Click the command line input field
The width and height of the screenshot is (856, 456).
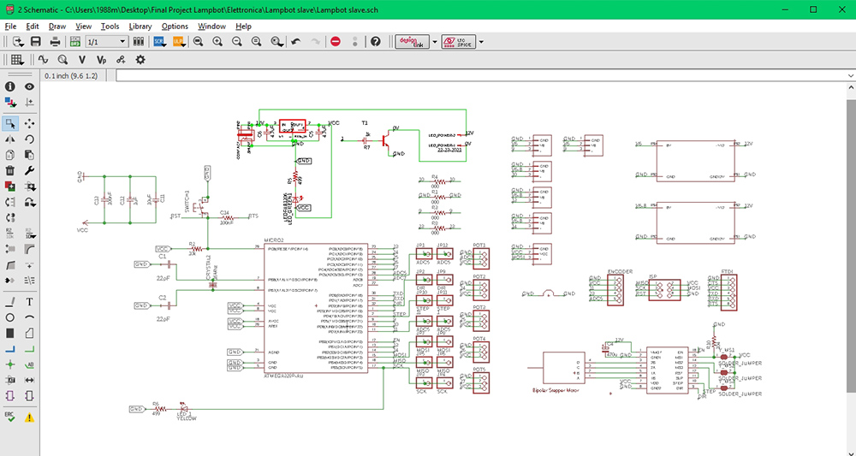click(x=479, y=75)
